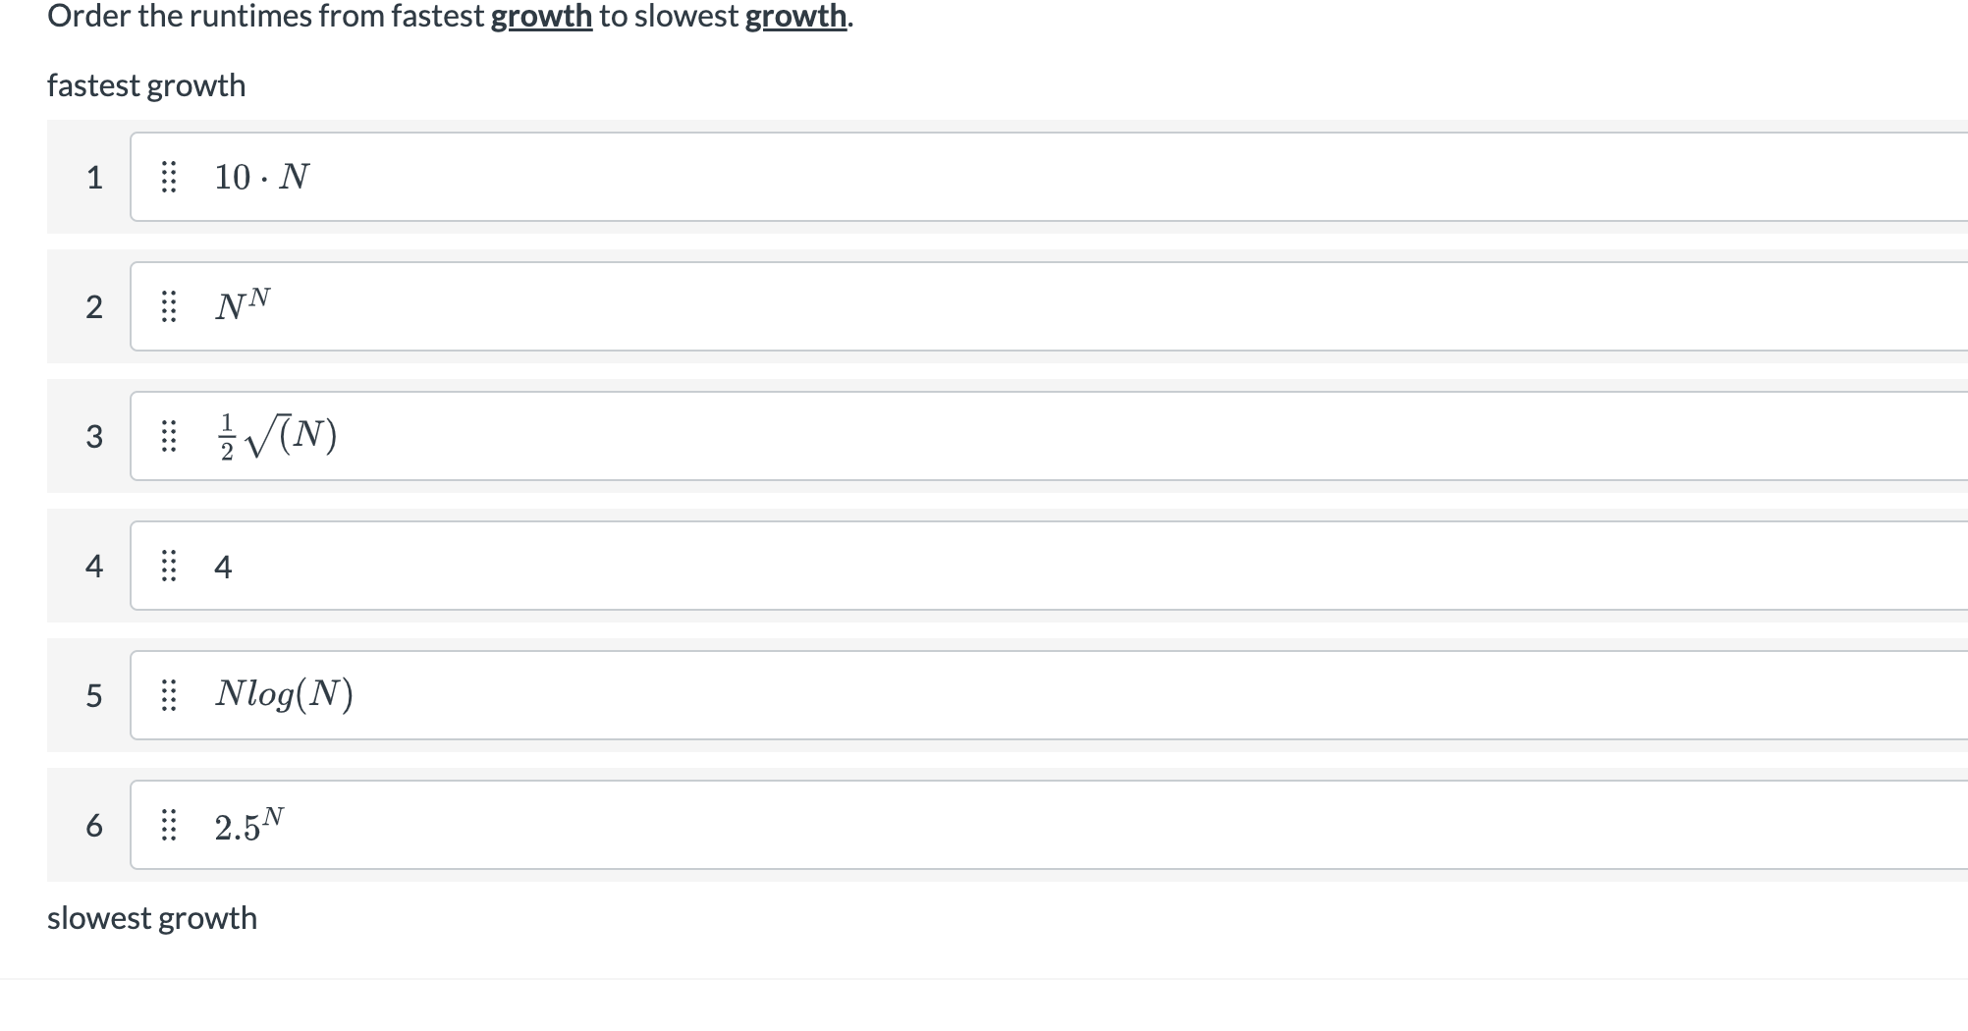Click the drag handle for Nlog(N)
Viewport: 1968px width, 1031px height.
pos(169,695)
